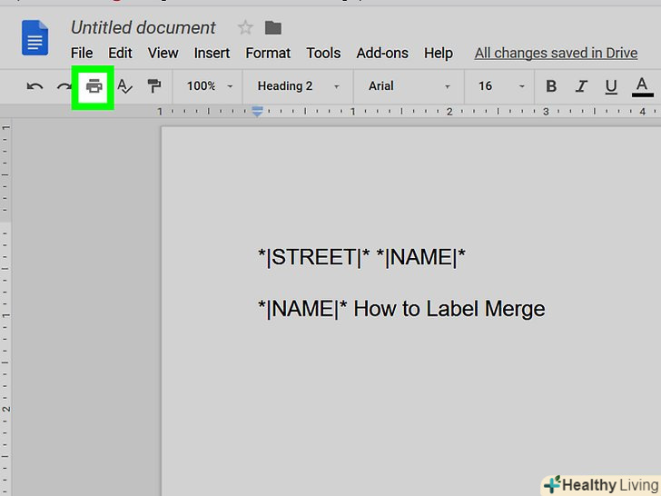Open the Add-ons menu
Image resolution: width=661 pixels, height=496 pixels.
382,54
